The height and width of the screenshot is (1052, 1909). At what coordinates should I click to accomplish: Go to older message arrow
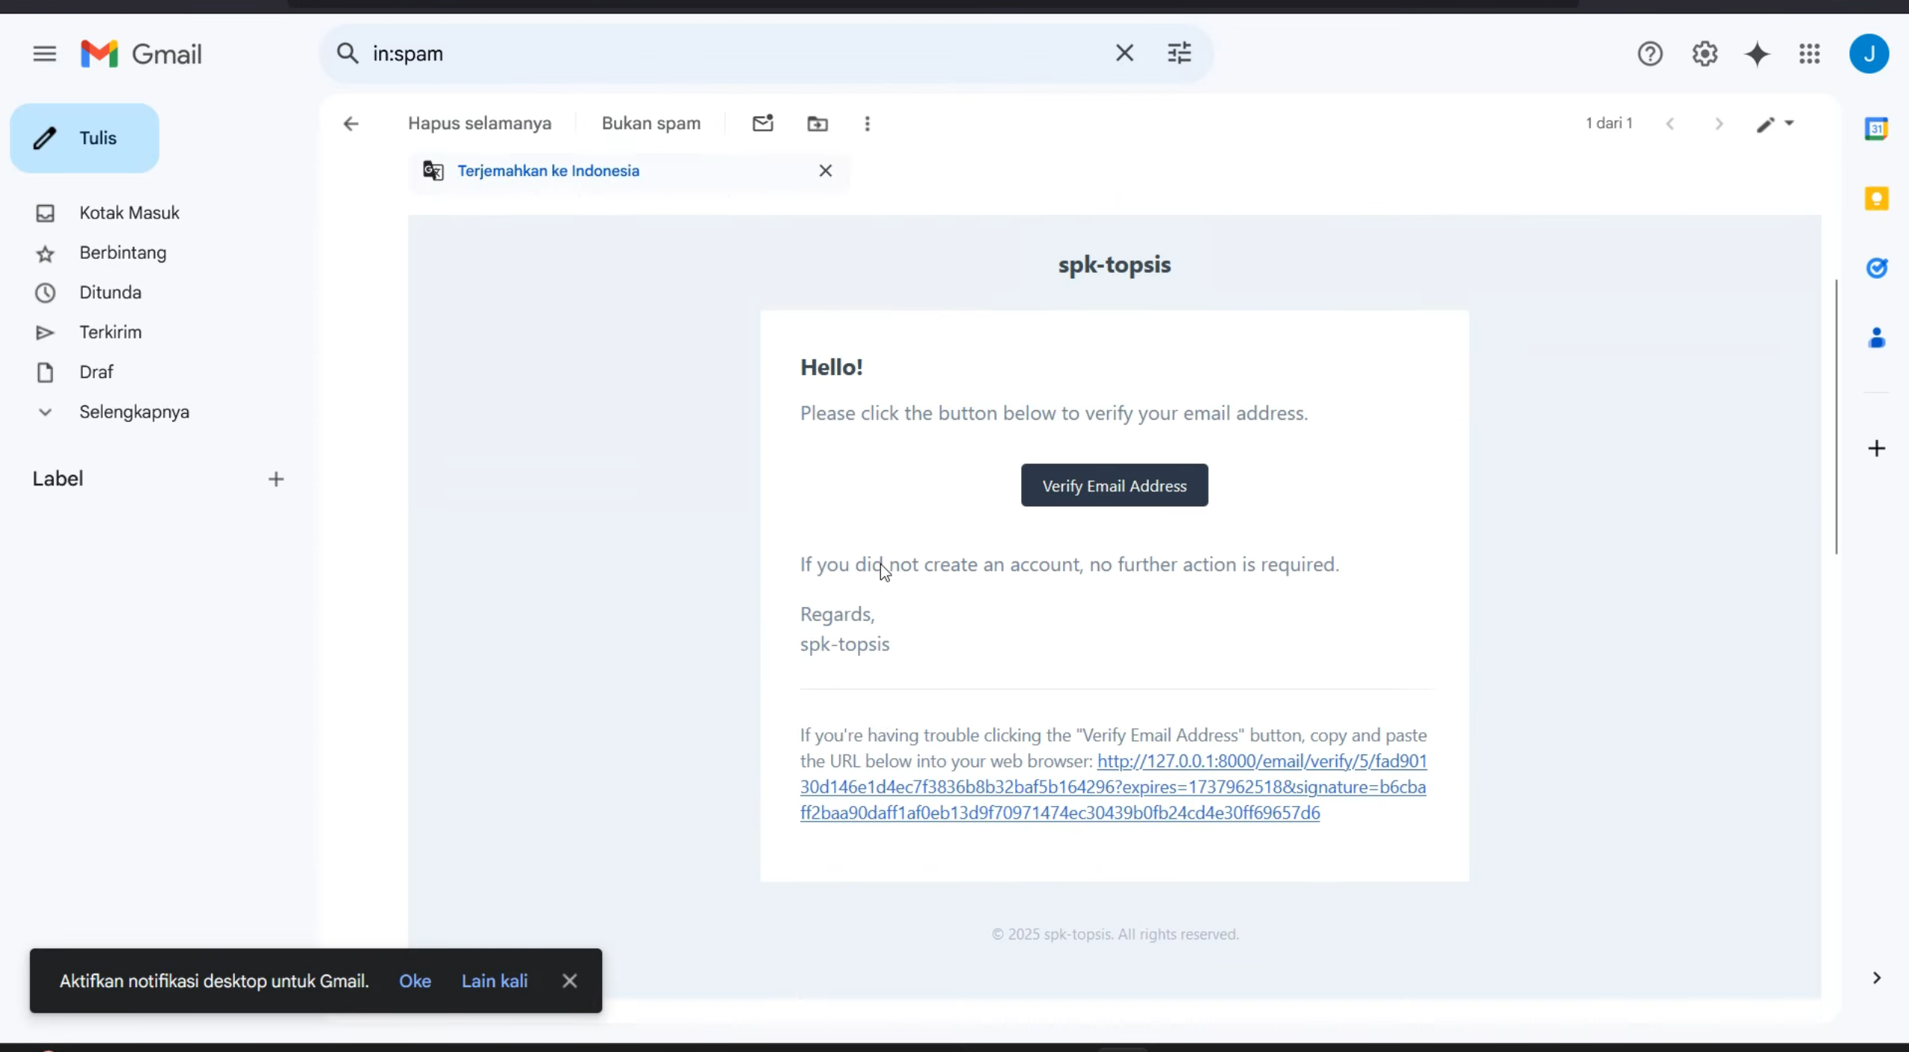tap(1719, 124)
